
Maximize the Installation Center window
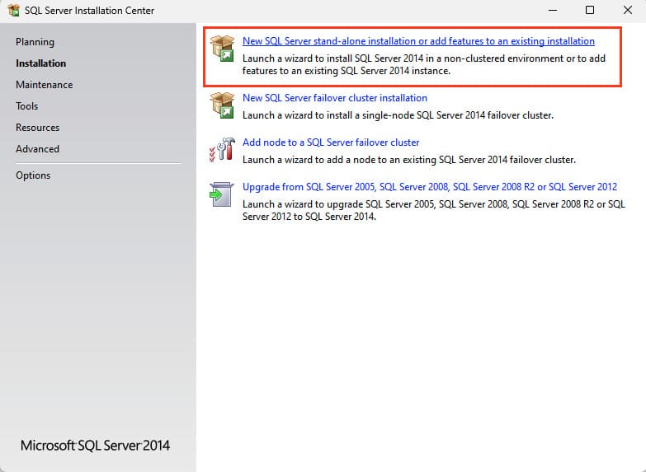[590, 10]
